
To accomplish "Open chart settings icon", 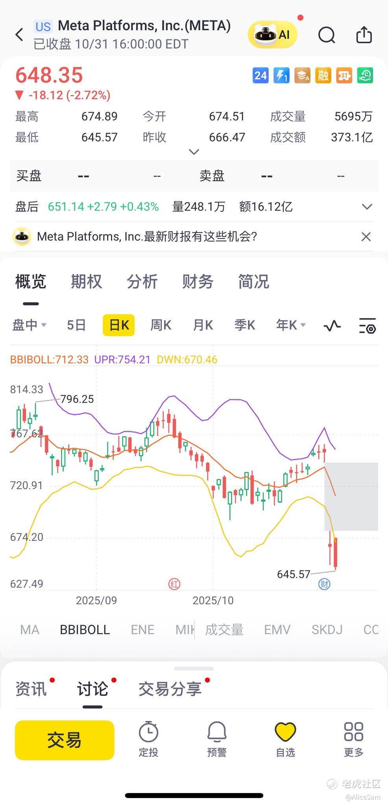I will point(368,325).
